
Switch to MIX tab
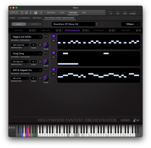84,13
